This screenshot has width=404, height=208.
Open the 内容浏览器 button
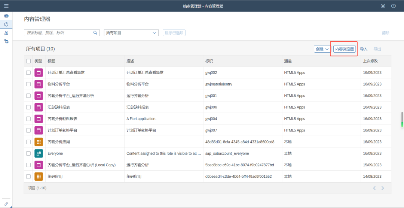(x=345, y=49)
